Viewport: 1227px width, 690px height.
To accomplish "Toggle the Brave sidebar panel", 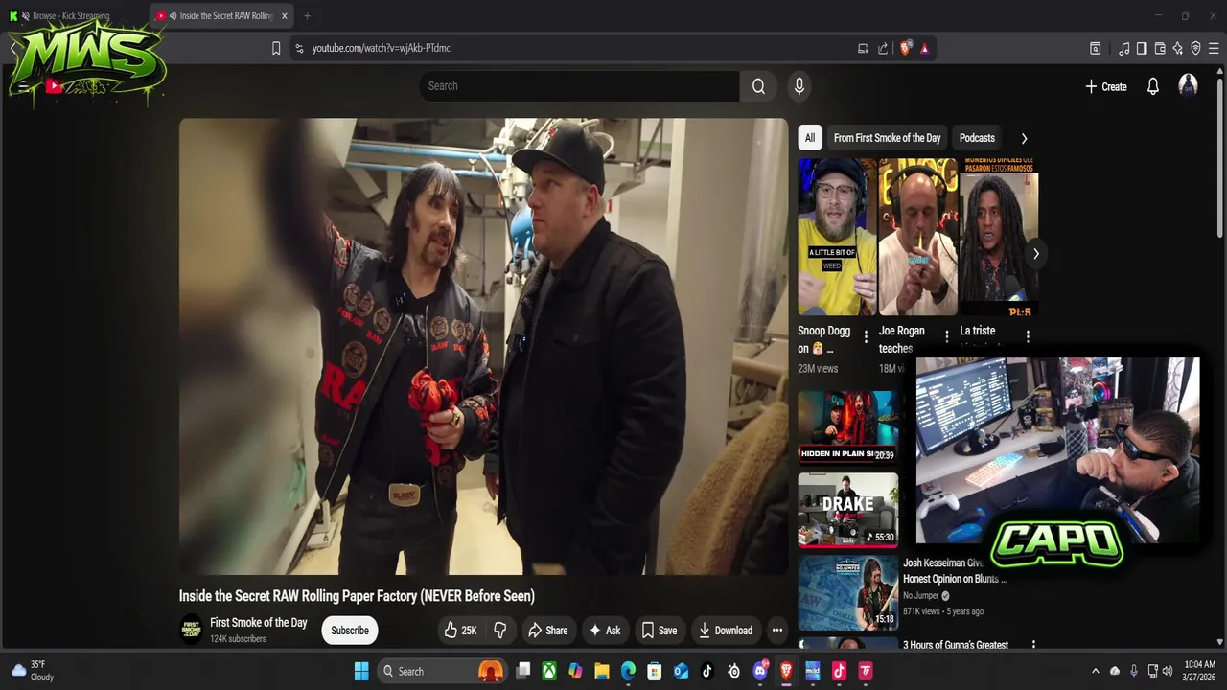I will (1142, 48).
